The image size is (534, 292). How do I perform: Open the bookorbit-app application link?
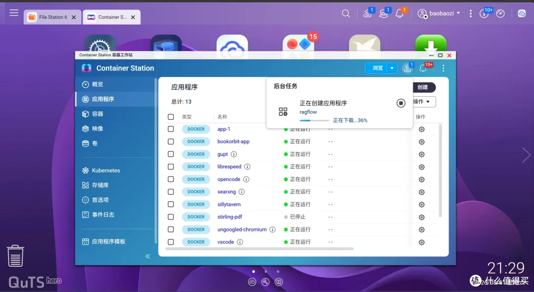[x=233, y=142]
